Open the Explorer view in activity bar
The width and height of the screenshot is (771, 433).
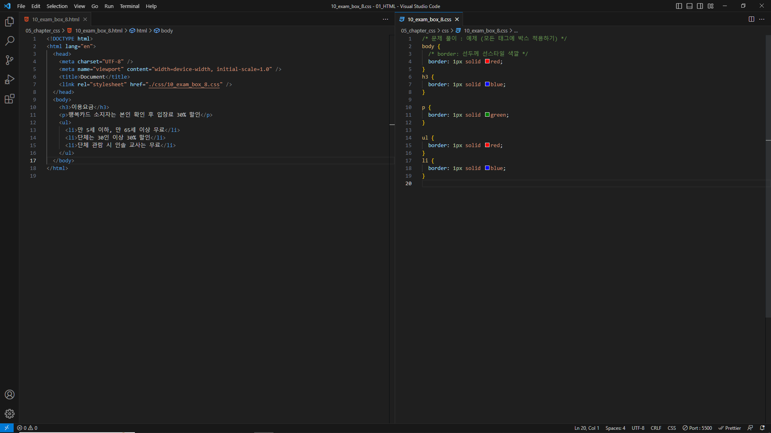tap(10, 22)
